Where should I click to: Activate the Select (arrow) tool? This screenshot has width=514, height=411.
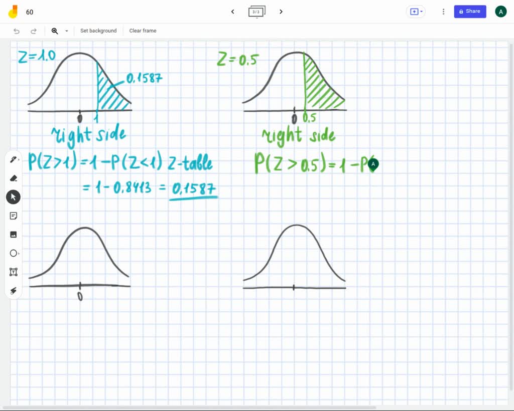(x=13, y=196)
